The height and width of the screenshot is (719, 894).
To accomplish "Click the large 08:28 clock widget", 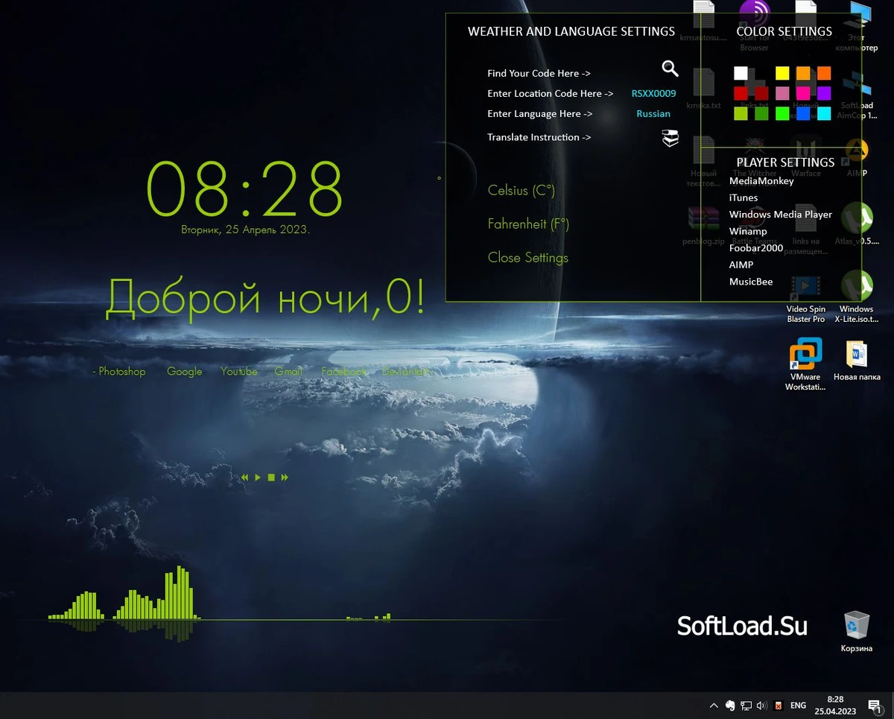I will (245, 189).
